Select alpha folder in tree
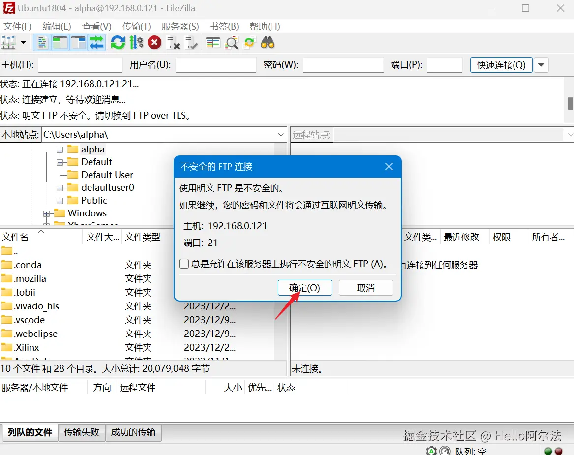Screen dimensions: 574x455 (x=92, y=150)
